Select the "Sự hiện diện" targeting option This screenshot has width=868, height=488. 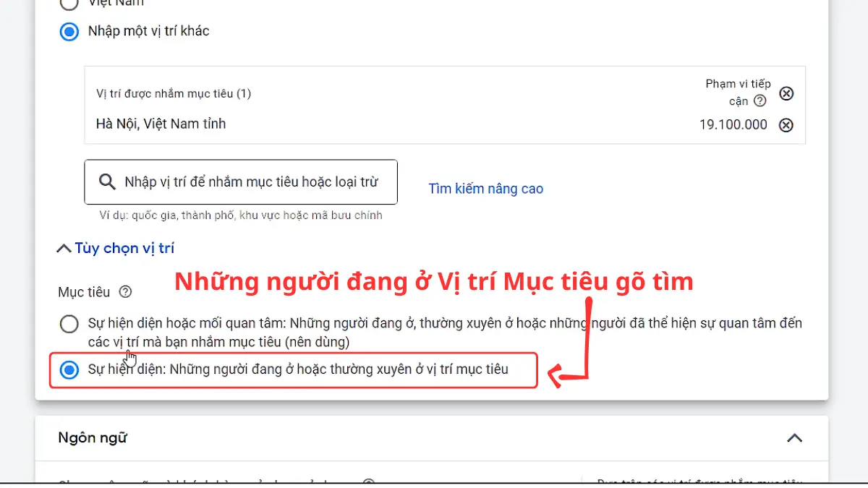click(69, 369)
